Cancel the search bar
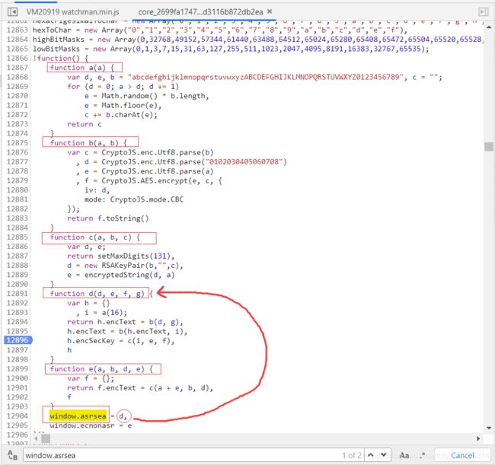495x465 pixels. tap(462, 455)
